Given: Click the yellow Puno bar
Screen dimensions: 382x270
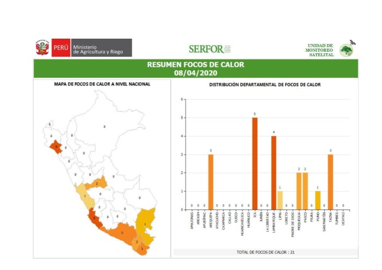Looking at the screenshot, I should (318, 200).
